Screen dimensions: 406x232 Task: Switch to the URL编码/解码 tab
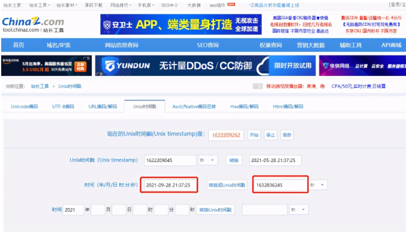tap(103, 106)
